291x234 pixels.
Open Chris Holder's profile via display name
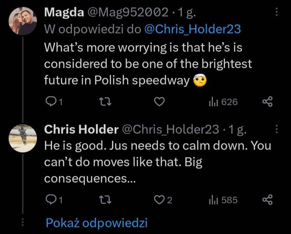click(81, 129)
